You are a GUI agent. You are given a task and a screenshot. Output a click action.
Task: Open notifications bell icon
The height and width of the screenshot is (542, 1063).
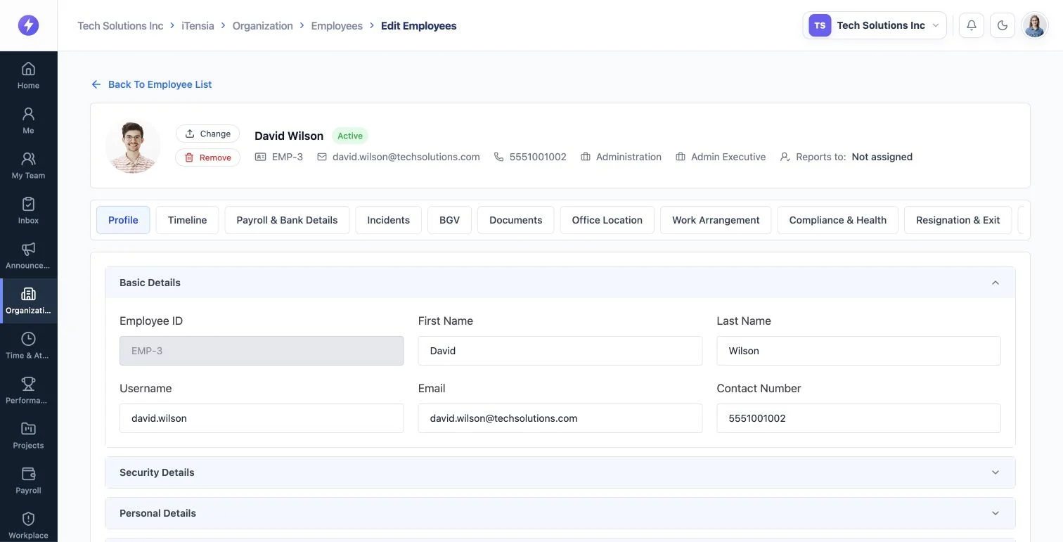[x=971, y=25]
